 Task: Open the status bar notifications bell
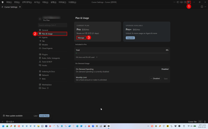click(x=205, y=121)
